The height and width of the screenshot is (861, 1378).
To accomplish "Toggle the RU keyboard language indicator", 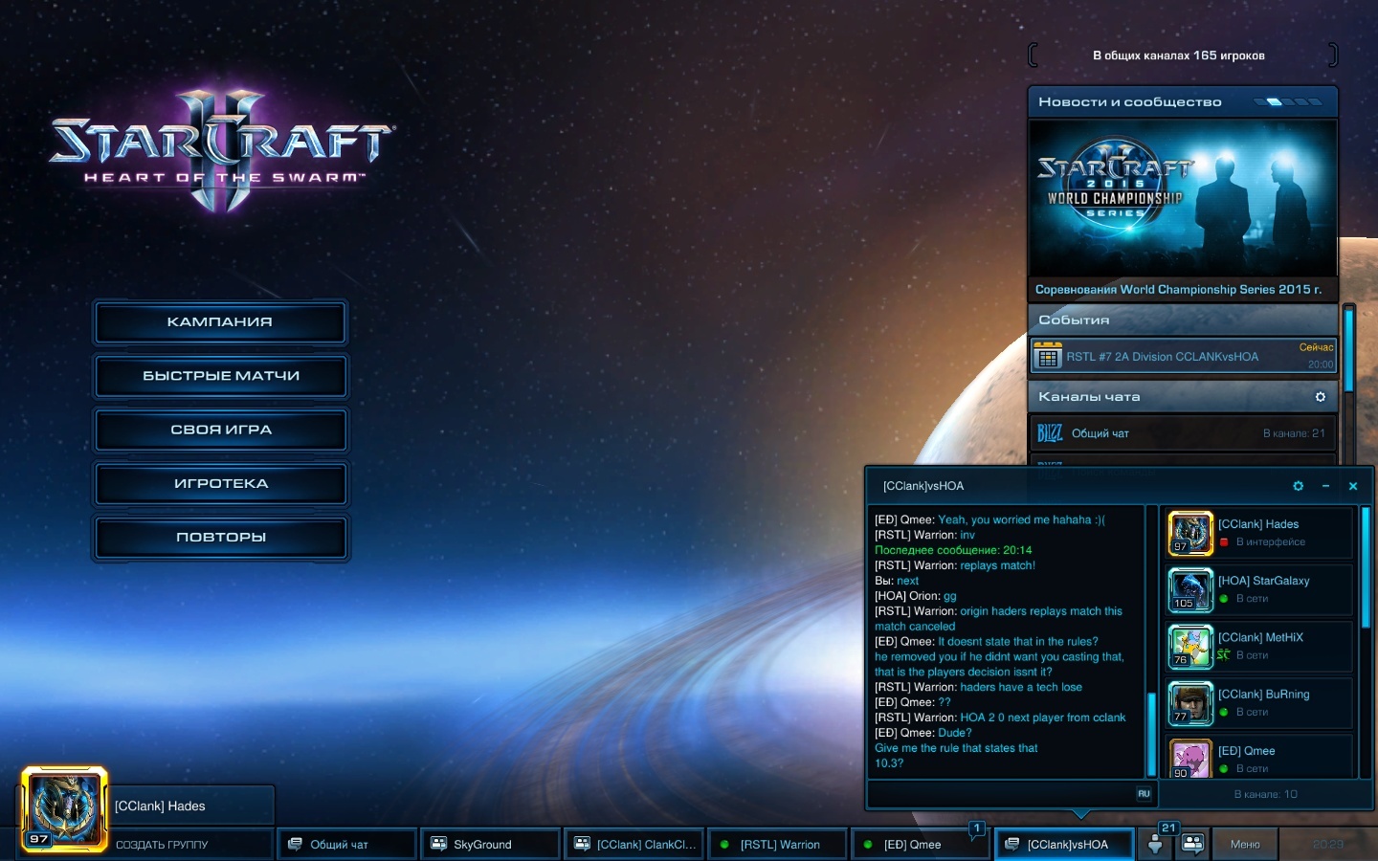I will [1144, 794].
